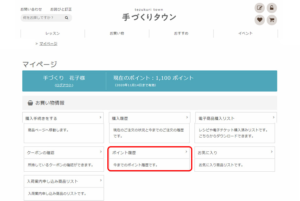Expand the 電子商品購入リスト chevron arrow
The width and height of the screenshot is (300, 201).
274,118
